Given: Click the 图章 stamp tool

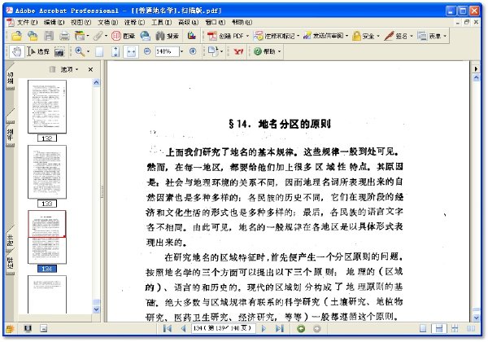Looking at the screenshot, I should 123,36.
